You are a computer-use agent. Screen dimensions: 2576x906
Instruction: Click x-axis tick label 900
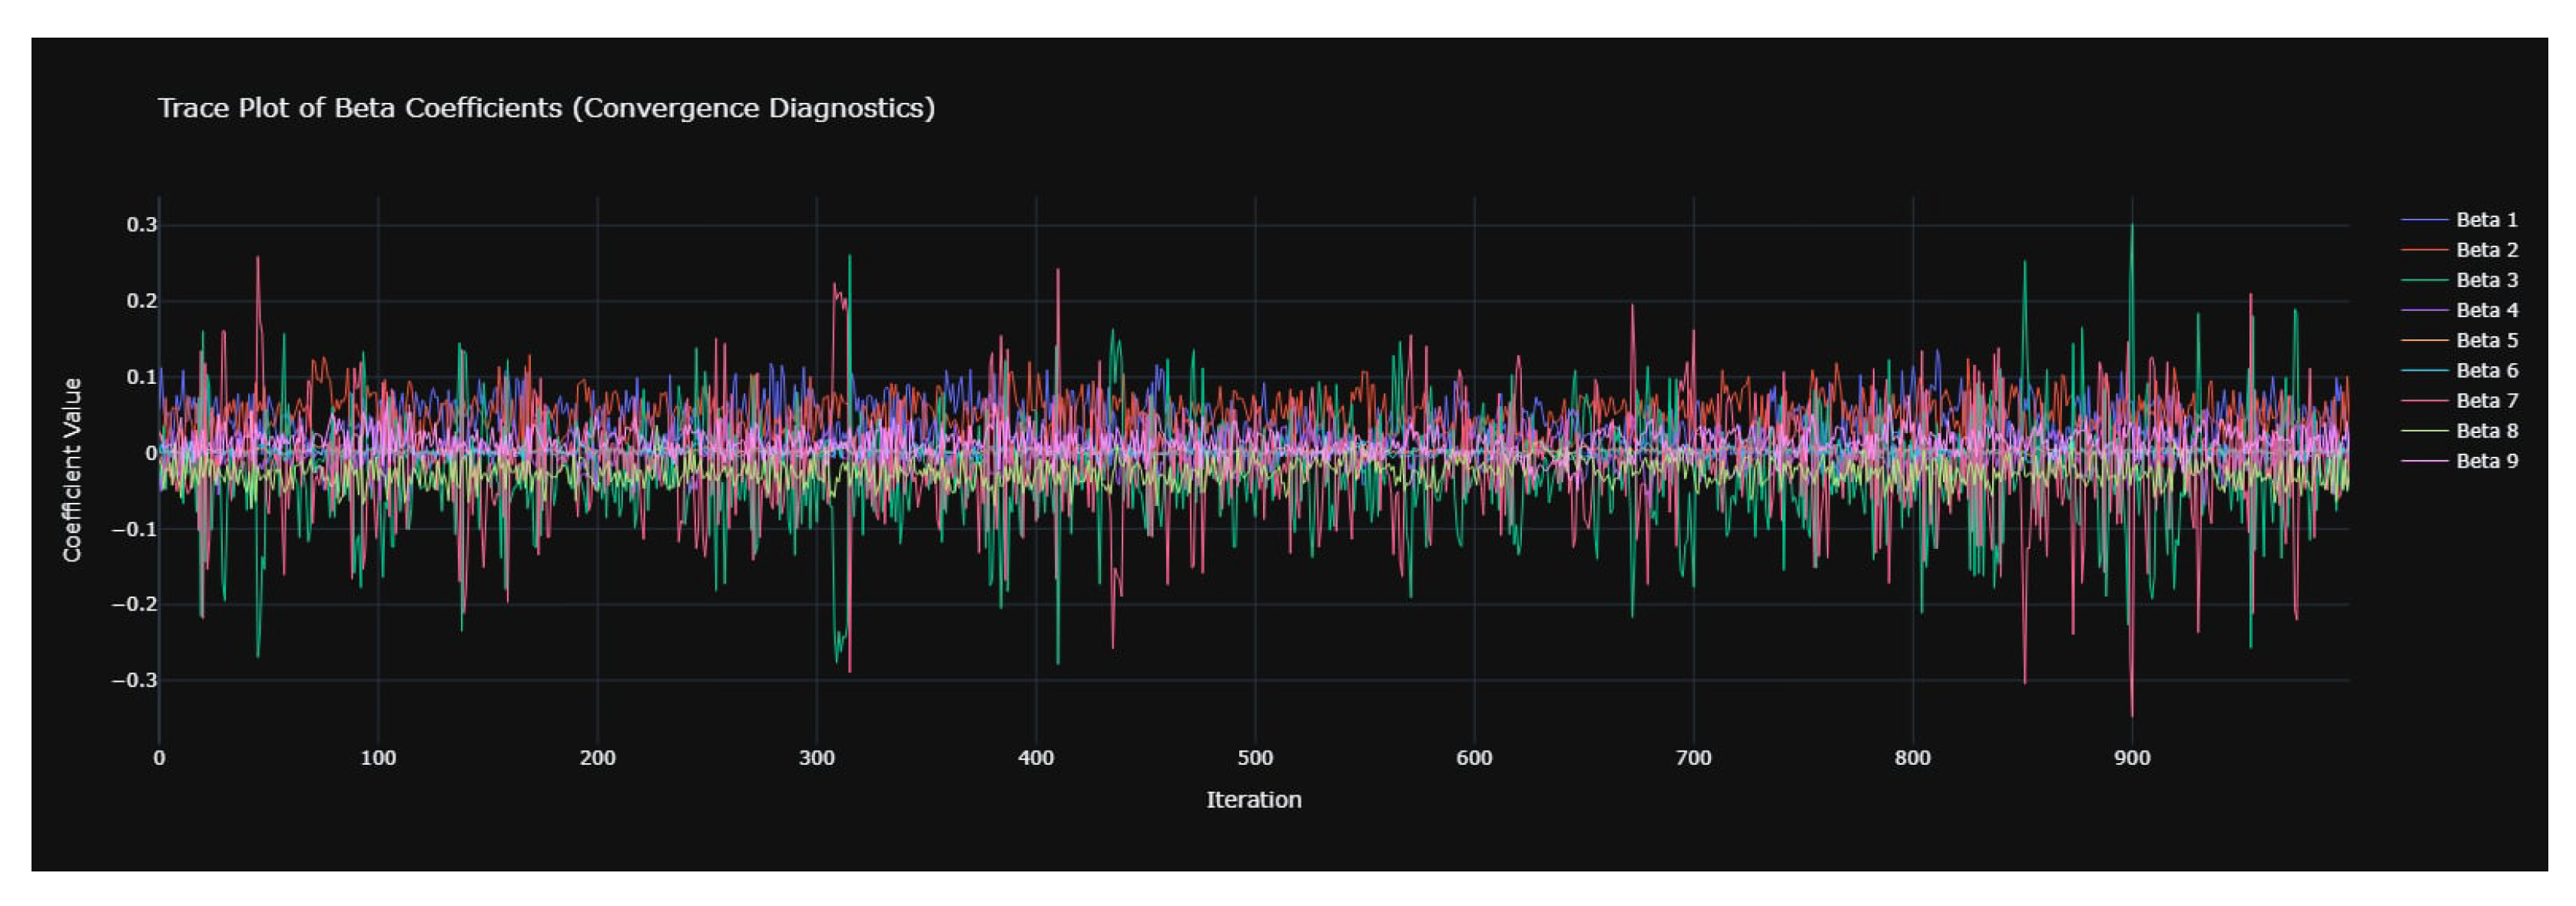pos(2132,758)
